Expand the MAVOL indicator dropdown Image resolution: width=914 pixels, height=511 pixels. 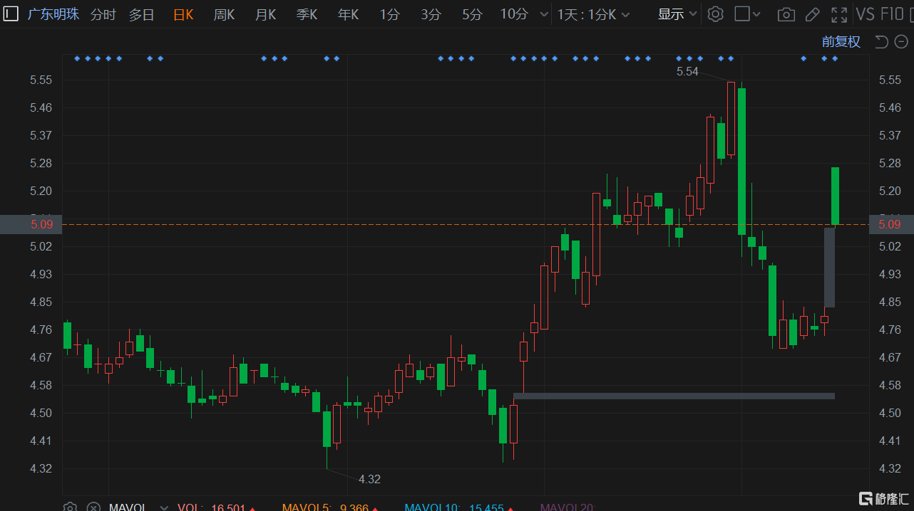tap(164, 508)
